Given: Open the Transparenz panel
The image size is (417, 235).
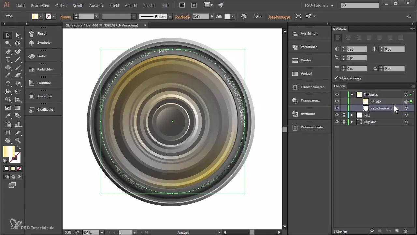Looking at the screenshot, I should [310, 101].
